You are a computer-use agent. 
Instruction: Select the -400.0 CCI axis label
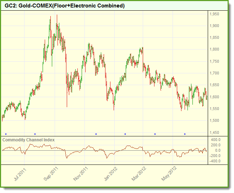tap(216, 161)
